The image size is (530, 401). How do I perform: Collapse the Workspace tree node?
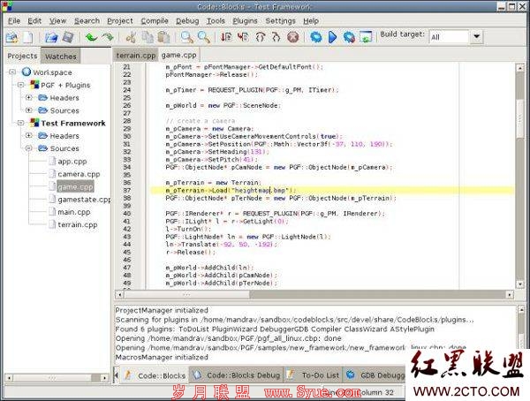(x=12, y=72)
